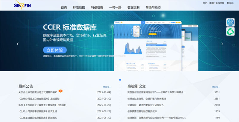Click the orange new badge on first announcement
Viewport: 239px width, 122px height.
[60, 92]
